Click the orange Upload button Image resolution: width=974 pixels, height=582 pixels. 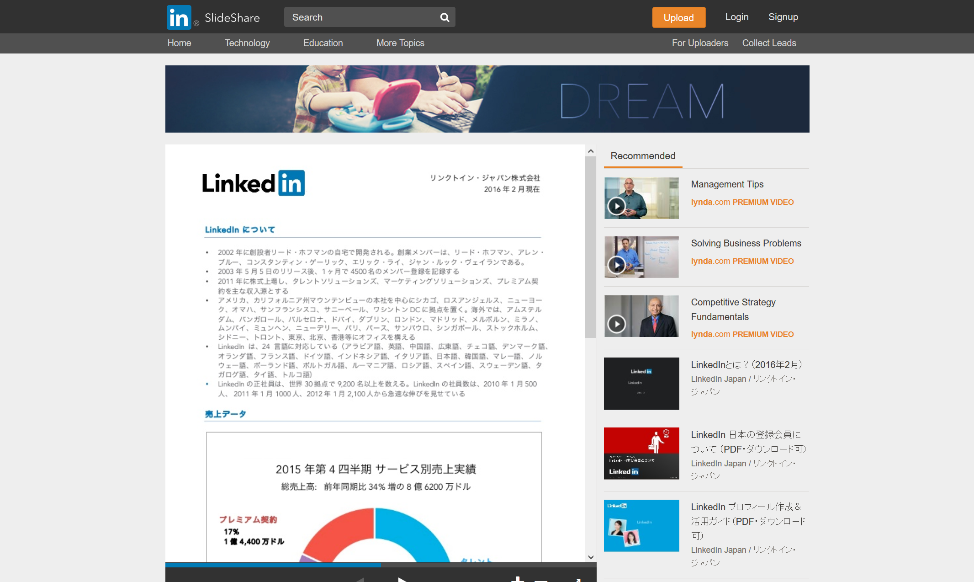click(x=678, y=17)
